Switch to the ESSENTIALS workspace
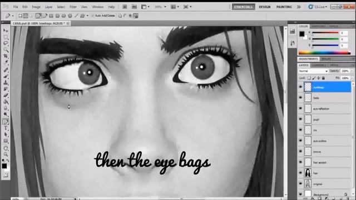This screenshot has height=200, width=356. 244,7
